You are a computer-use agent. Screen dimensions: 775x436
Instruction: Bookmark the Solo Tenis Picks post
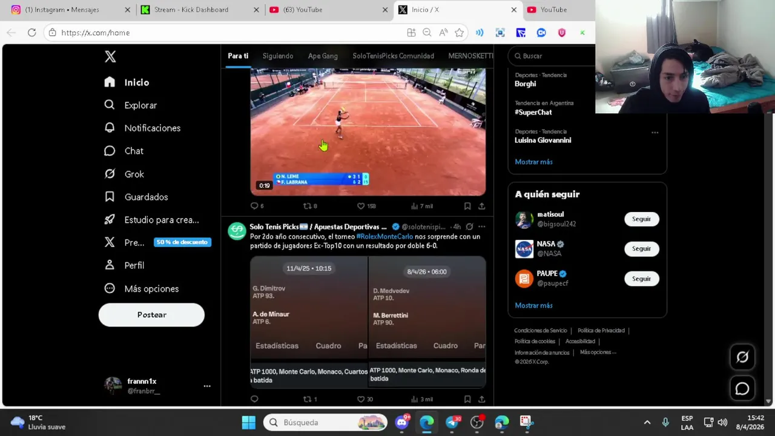point(467,399)
